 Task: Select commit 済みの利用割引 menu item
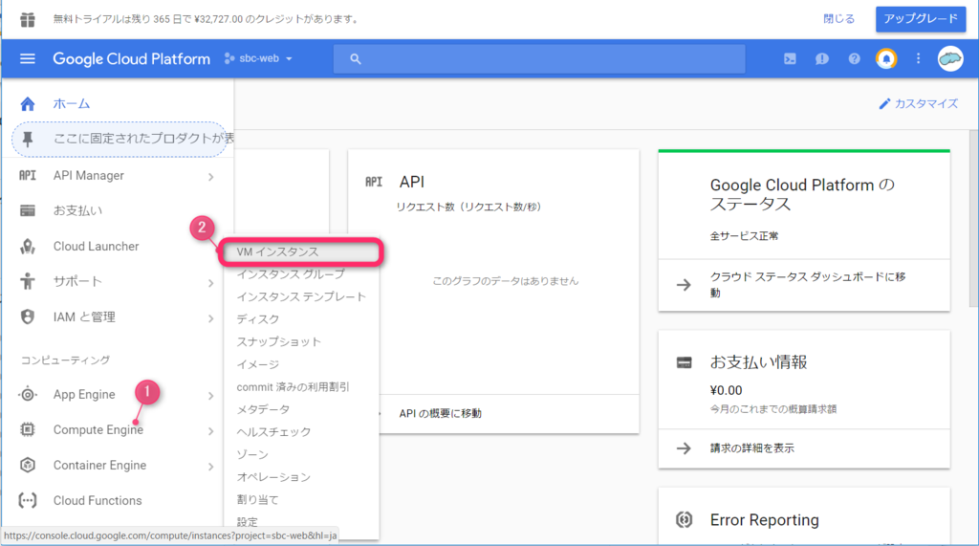301,386
